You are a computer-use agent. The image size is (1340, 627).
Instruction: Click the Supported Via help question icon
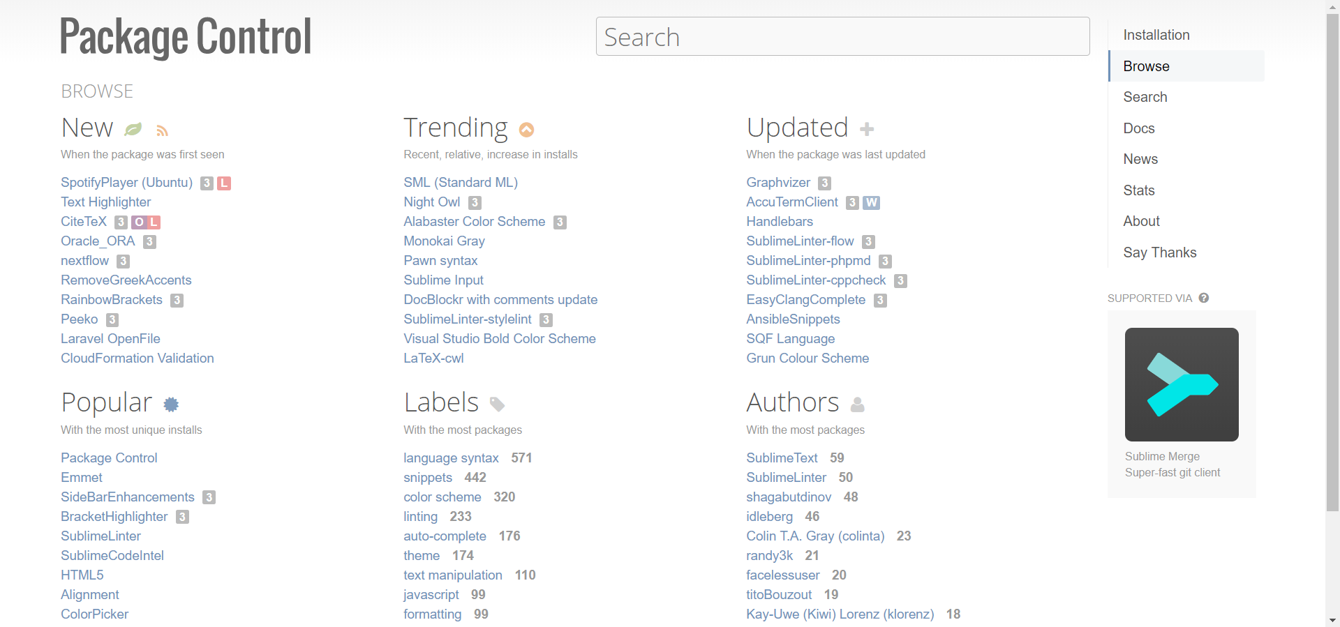click(x=1204, y=298)
